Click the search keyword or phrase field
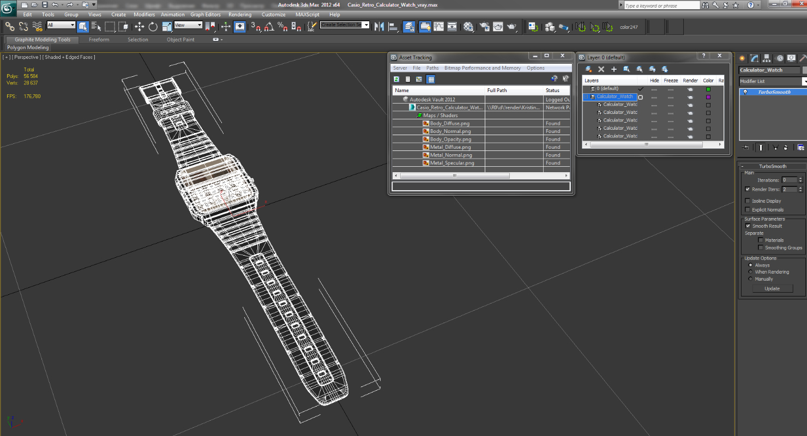This screenshot has height=436, width=807. 661,5
